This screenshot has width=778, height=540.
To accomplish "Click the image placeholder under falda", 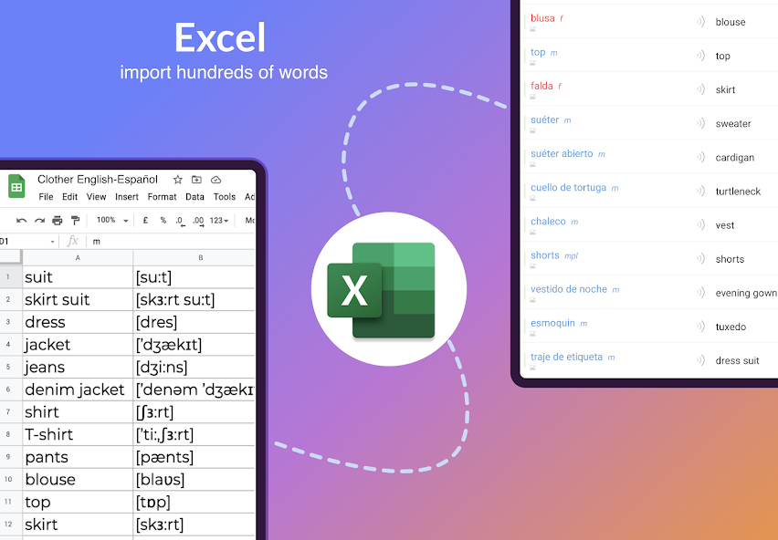I will [x=533, y=97].
